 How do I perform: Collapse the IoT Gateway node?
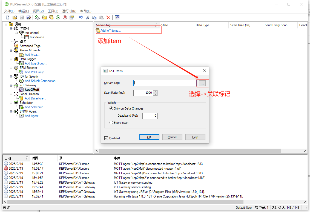[11, 85]
